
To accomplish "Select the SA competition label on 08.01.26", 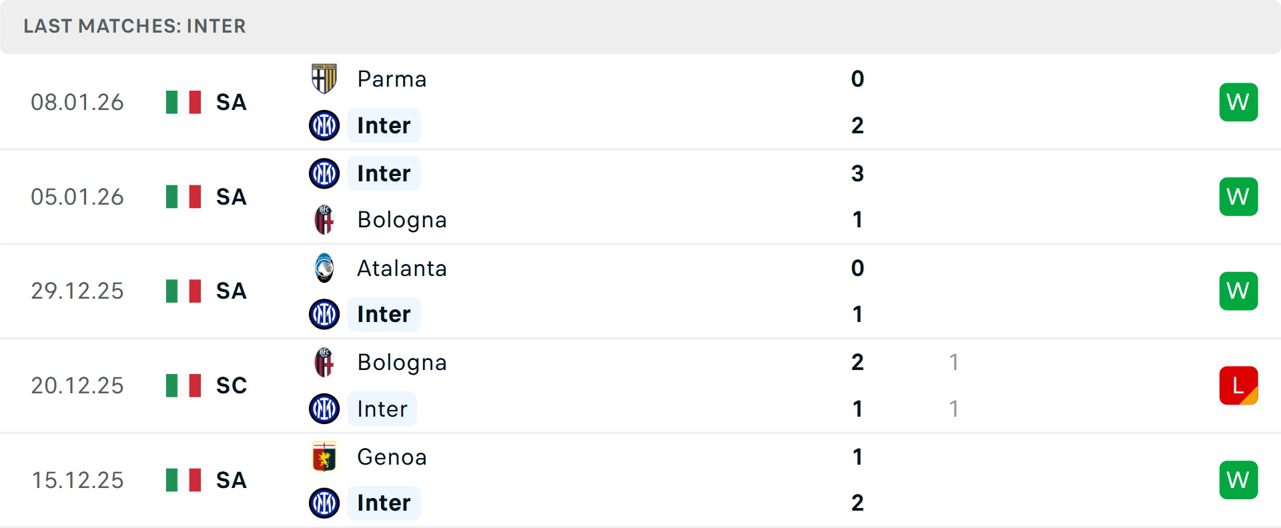I will 232,102.
